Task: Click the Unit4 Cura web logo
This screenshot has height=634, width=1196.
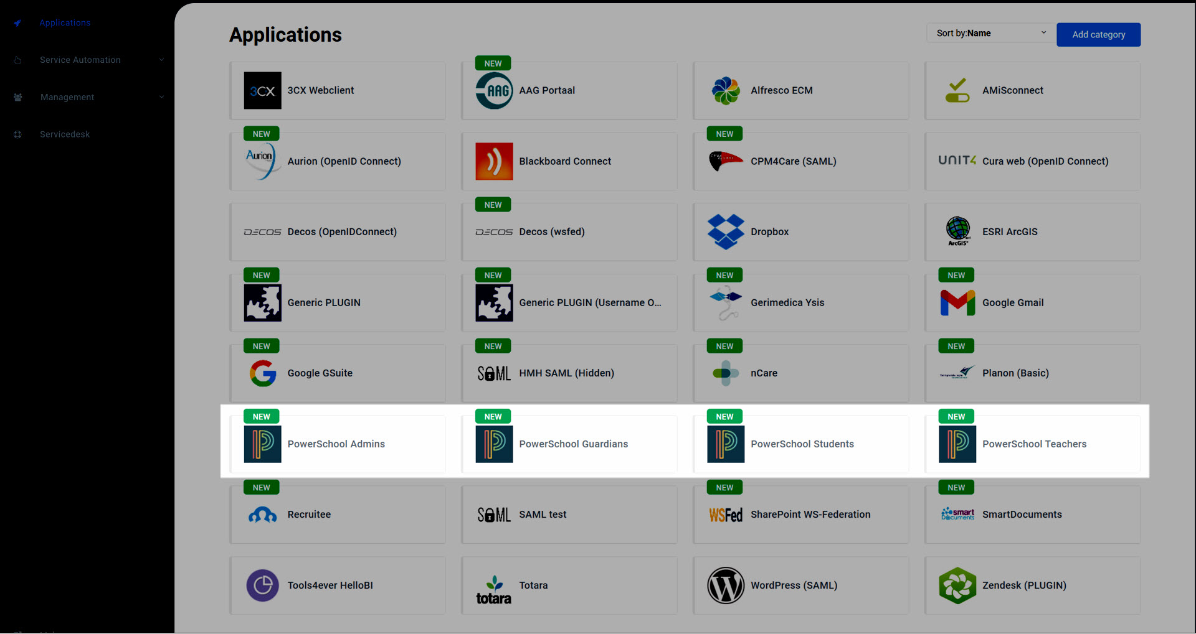Action: point(957,161)
